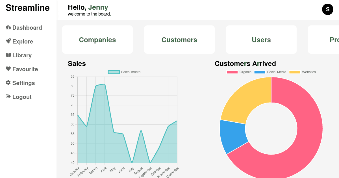
Task: Select the Customers card
Action: 179,40
